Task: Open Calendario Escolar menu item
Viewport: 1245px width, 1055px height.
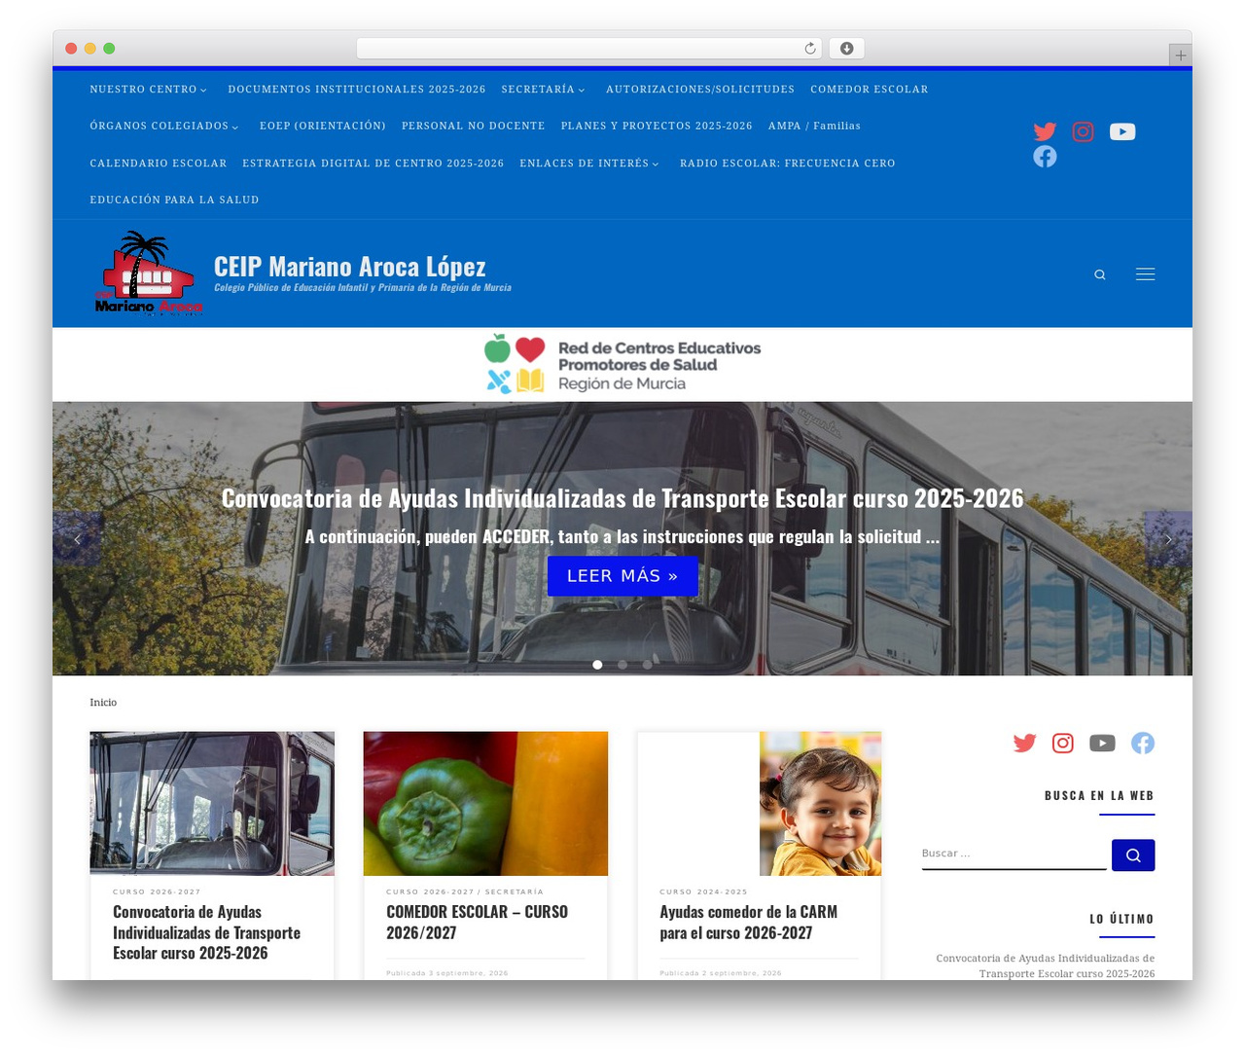Action: click(159, 164)
